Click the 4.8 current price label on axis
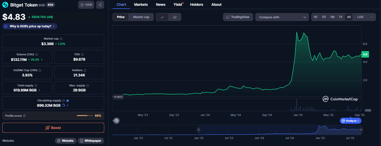This screenshot has width=381, height=146. tap(365, 54)
